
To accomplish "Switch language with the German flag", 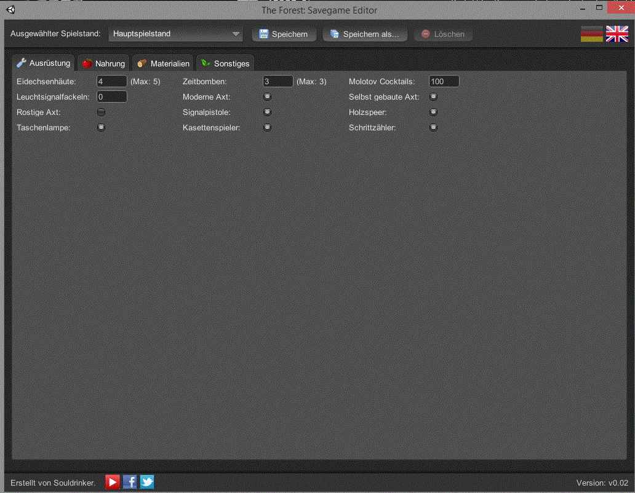I will (591, 34).
